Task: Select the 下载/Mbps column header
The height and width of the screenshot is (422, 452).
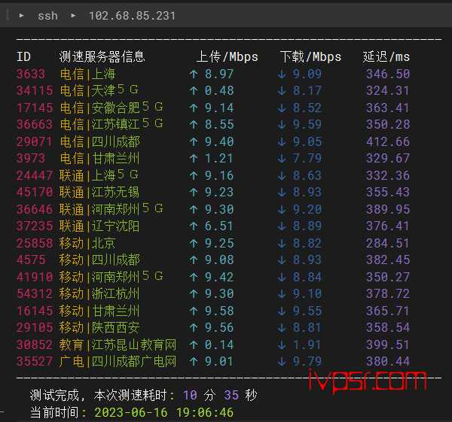Action: pyautogui.click(x=310, y=56)
